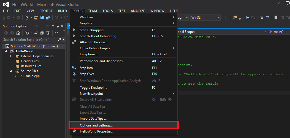
Task: Click View Code angle-brackets icon
Action: 56,33
